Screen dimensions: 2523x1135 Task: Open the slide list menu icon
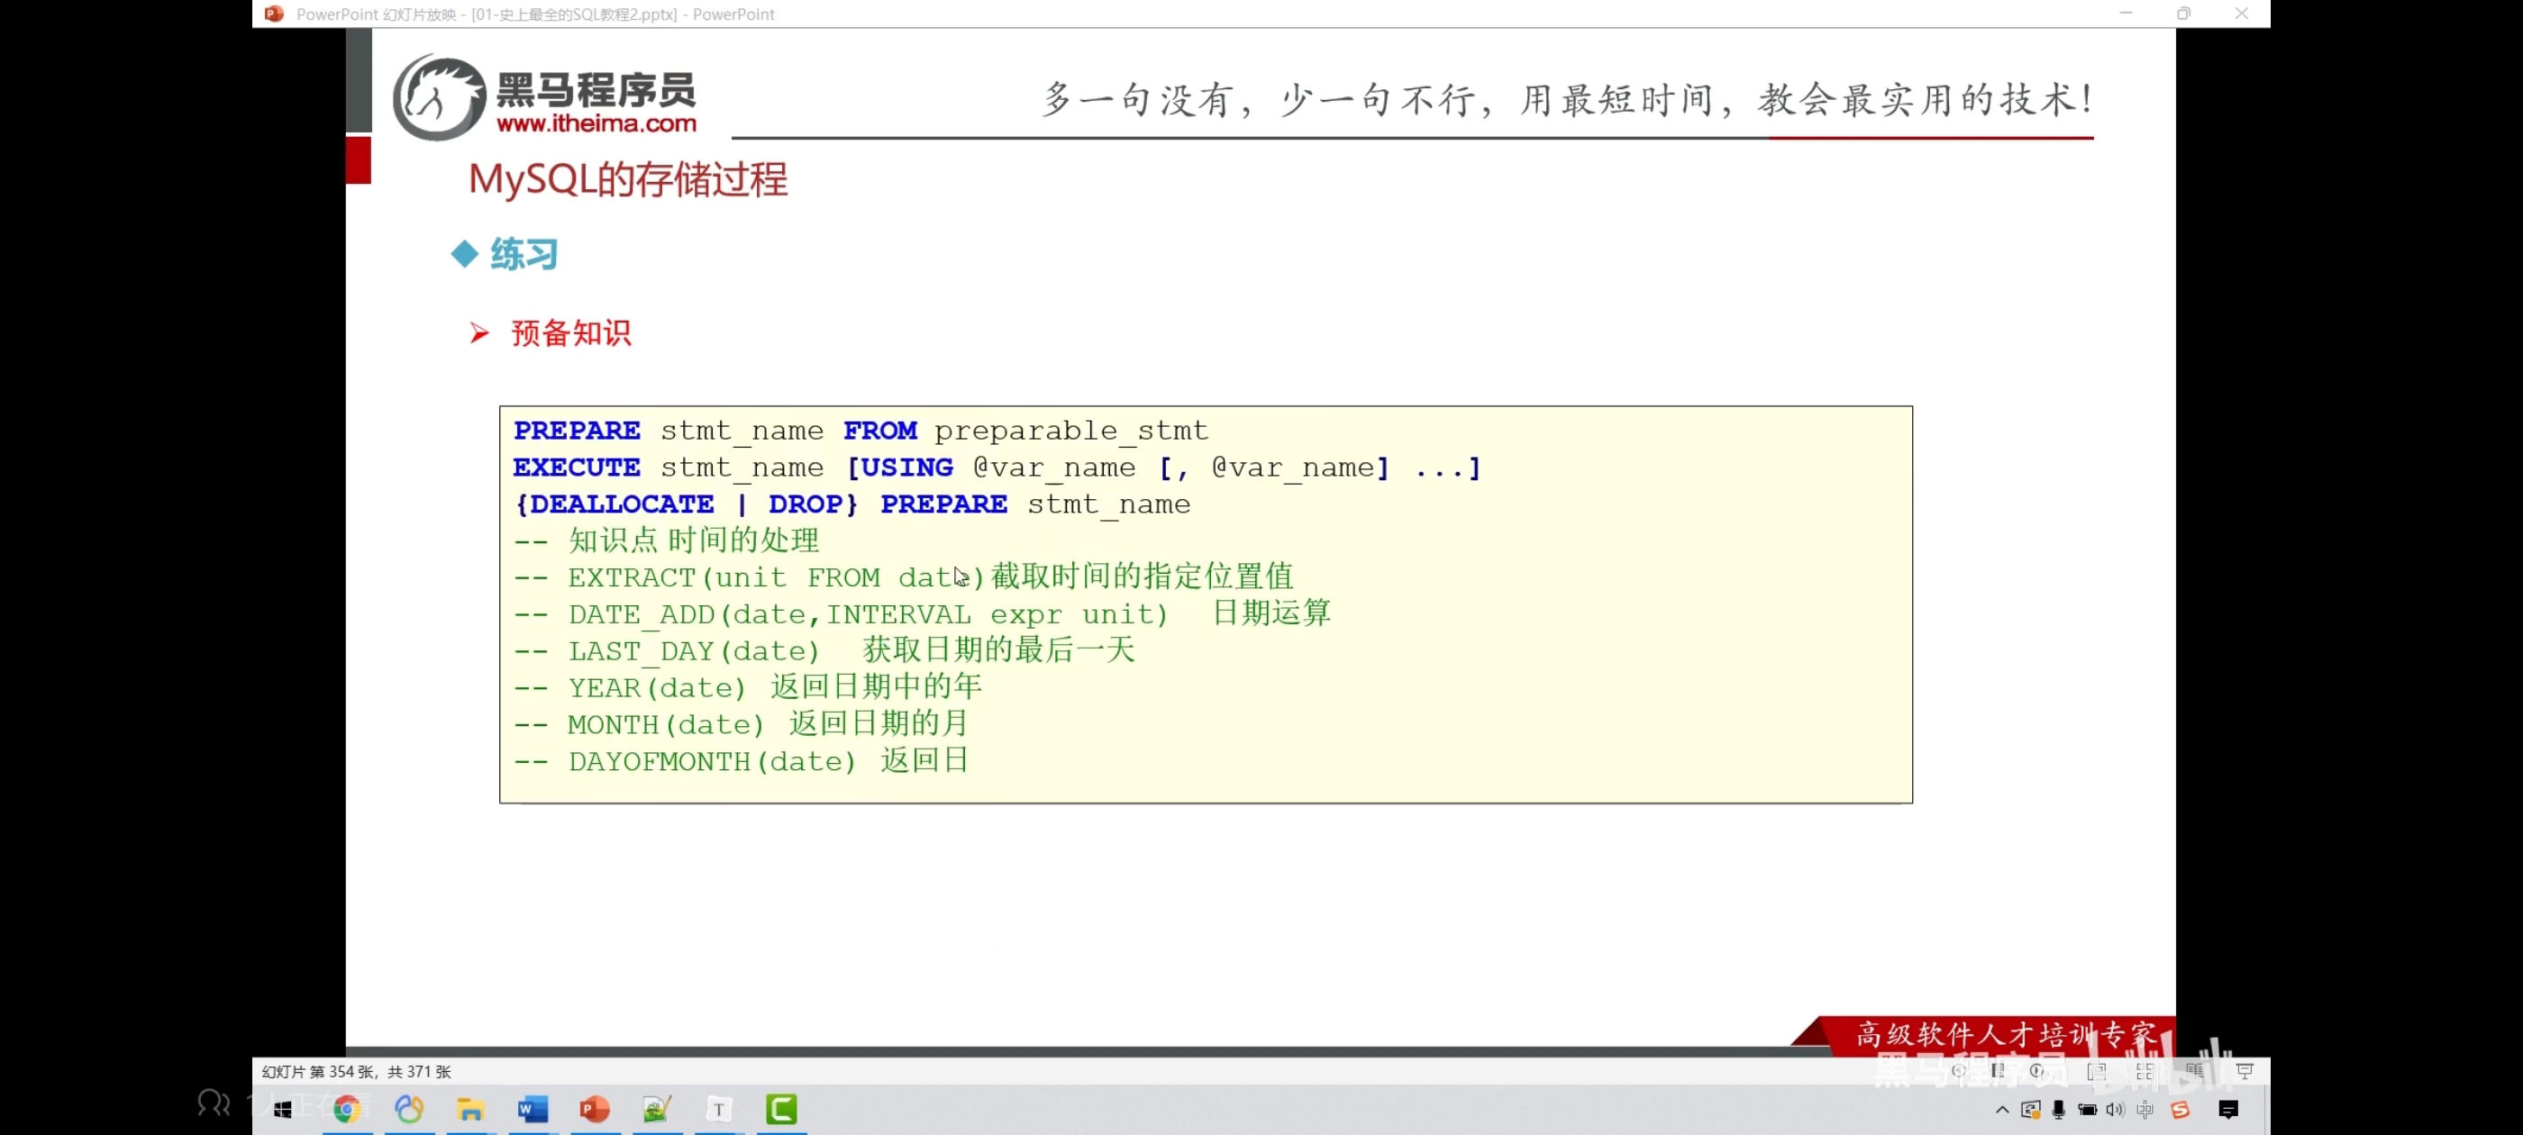(1997, 1070)
